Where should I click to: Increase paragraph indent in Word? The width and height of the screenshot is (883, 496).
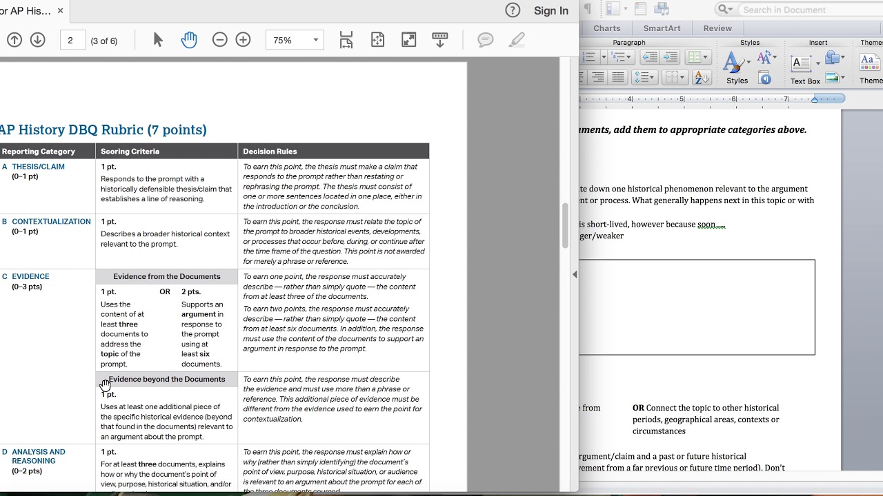coord(670,57)
